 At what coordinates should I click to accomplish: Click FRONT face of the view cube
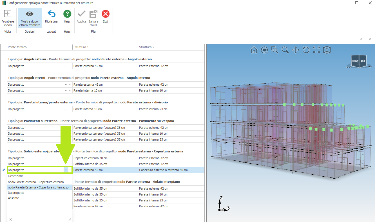(x=355, y=61)
